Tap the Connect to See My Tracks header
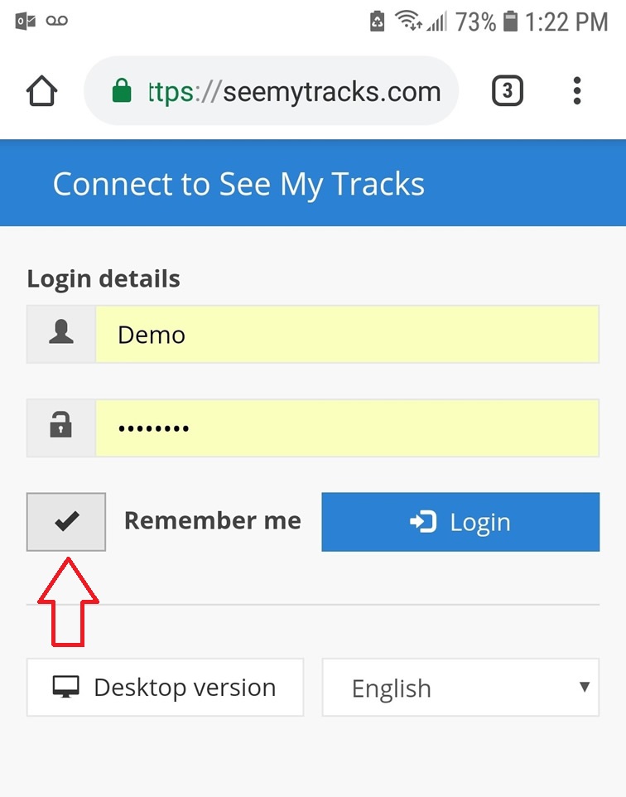 (x=238, y=183)
